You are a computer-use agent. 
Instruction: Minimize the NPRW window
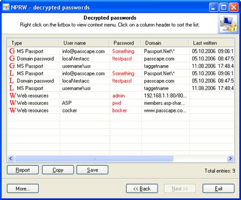214,8
